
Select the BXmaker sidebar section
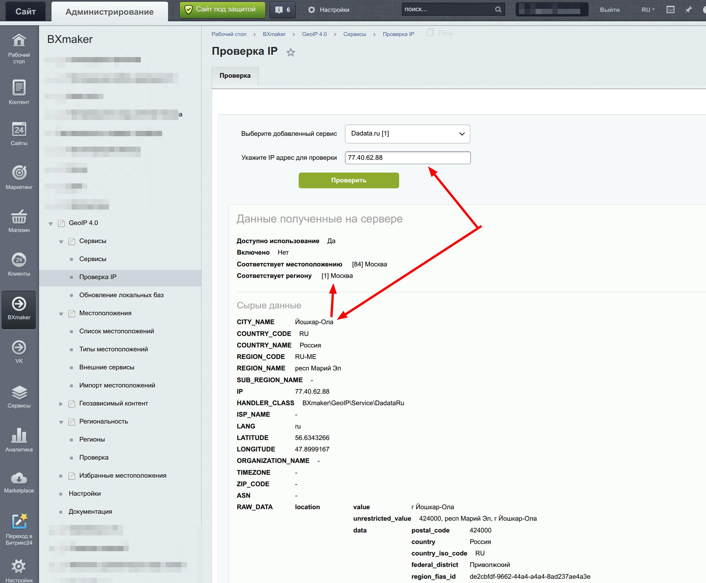tap(19, 310)
